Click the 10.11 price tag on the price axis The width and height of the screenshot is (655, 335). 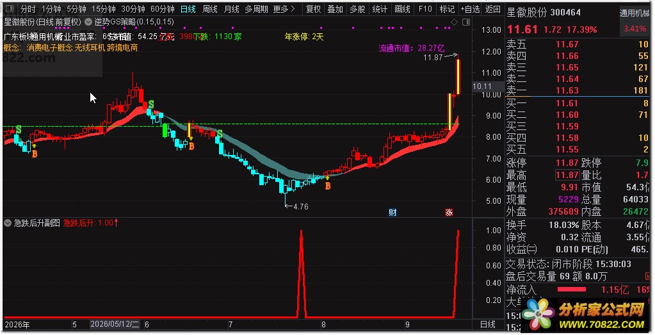(482, 86)
